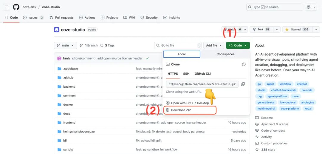Open the docker folder
Viewport: 322px width, 154px height.
[x=68, y=105]
